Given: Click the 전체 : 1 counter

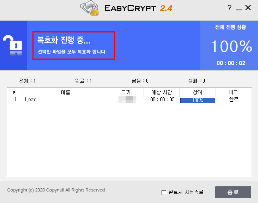Looking at the screenshot, I should pyautogui.click(x=27, y=81).
